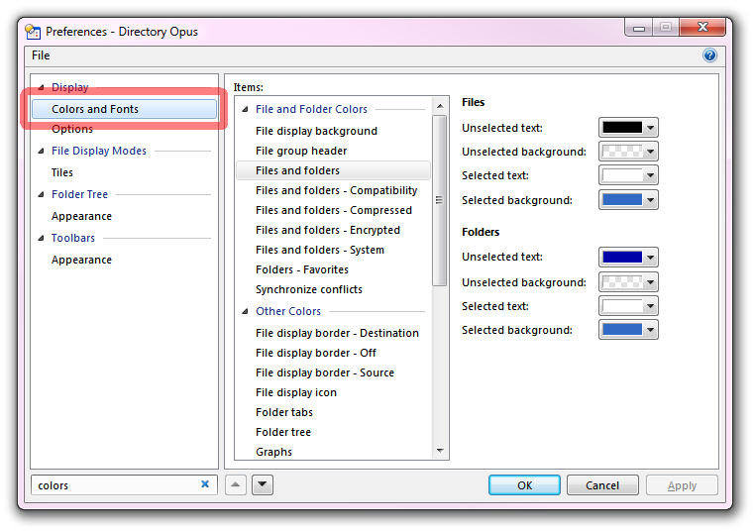The width and height of the screenshot is (754, 531).
Task: Select File display icon item
Action: click(x=296, y=393)
